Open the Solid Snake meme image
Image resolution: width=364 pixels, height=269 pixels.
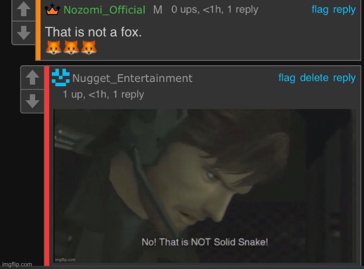pyautogui.click(x=205, y=186)
